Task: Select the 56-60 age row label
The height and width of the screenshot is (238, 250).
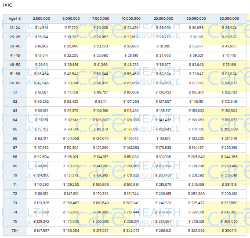Action: [x=15, y=83]
